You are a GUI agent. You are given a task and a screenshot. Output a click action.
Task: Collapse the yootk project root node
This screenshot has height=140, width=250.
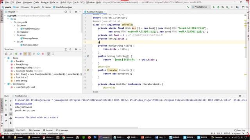5,16
